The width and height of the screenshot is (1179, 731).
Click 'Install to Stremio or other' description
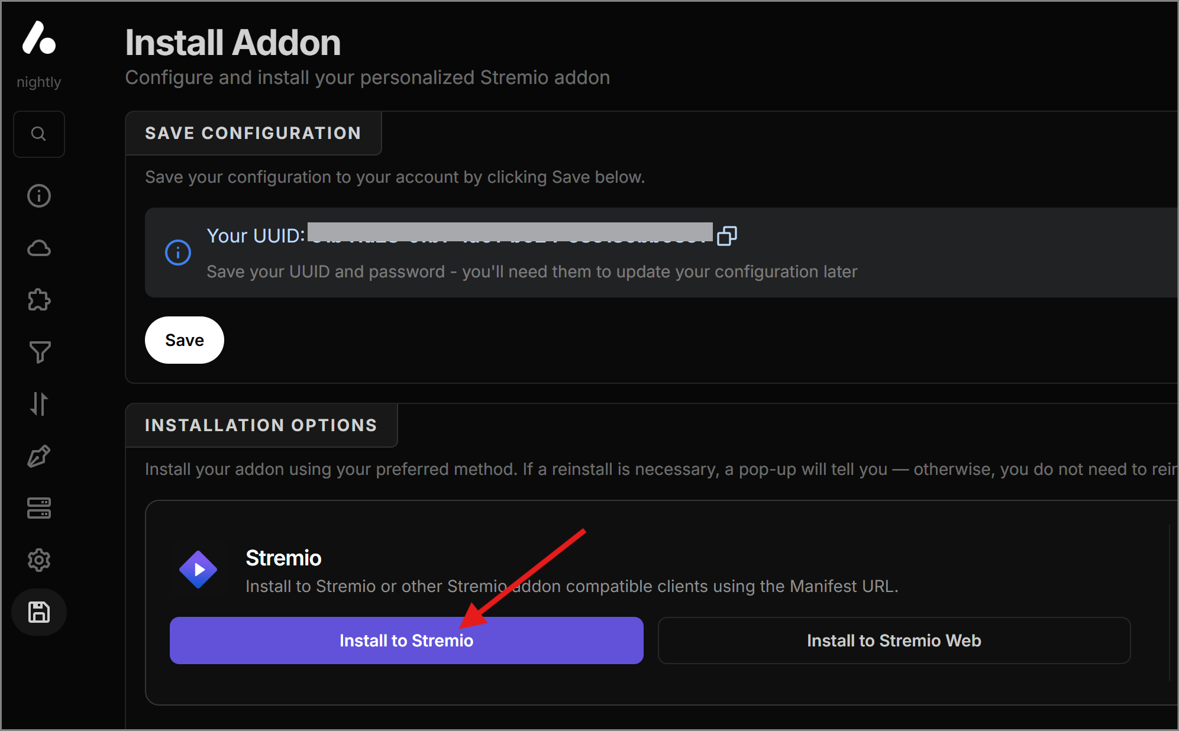point(571,586)
